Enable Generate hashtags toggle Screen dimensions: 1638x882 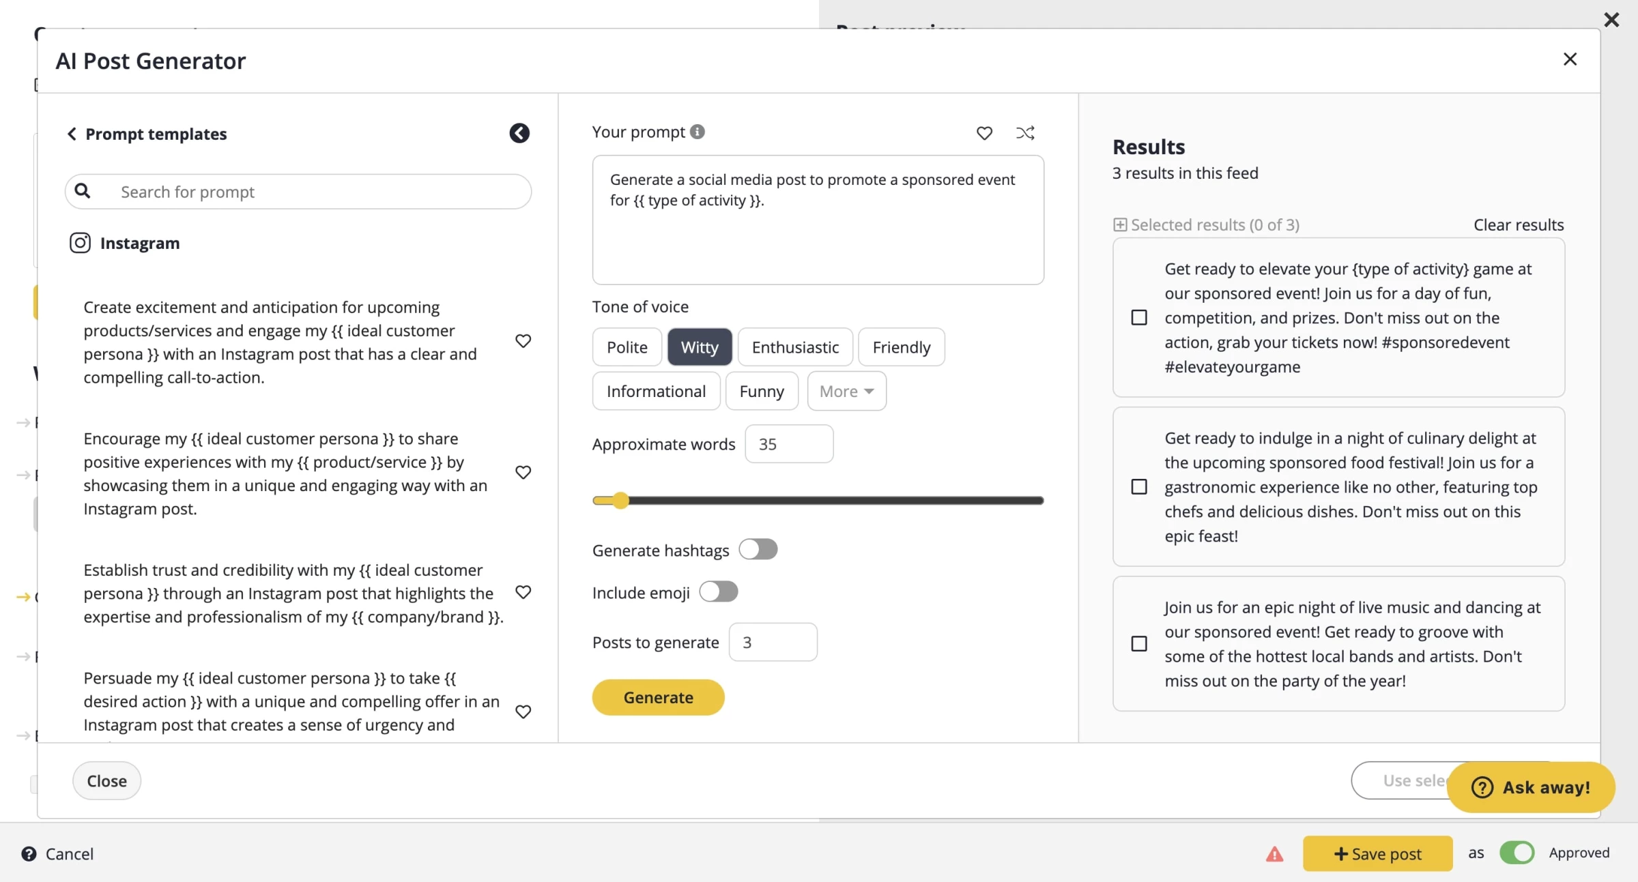758,550
